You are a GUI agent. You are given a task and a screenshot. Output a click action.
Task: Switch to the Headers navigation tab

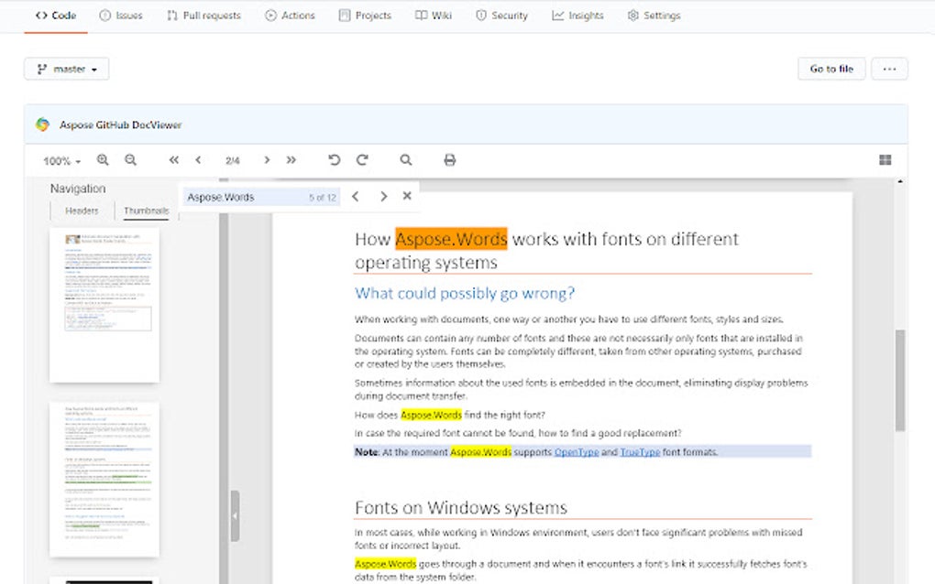point(81,210)
